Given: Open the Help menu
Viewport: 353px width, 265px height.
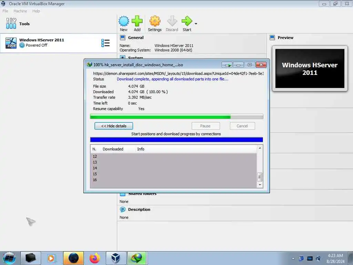Looking at the screenshot, I should pyautogui.click(x=36, y=11).
